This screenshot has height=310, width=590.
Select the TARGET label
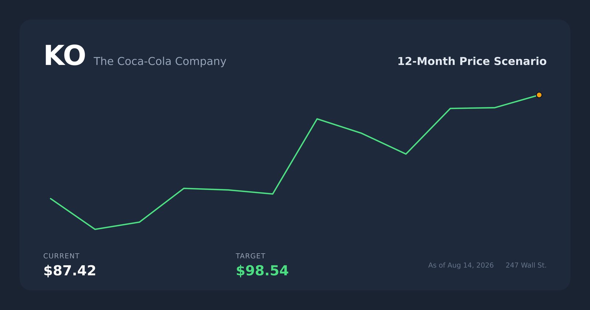[250, 256]
